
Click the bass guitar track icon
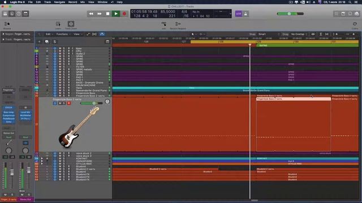79,128
